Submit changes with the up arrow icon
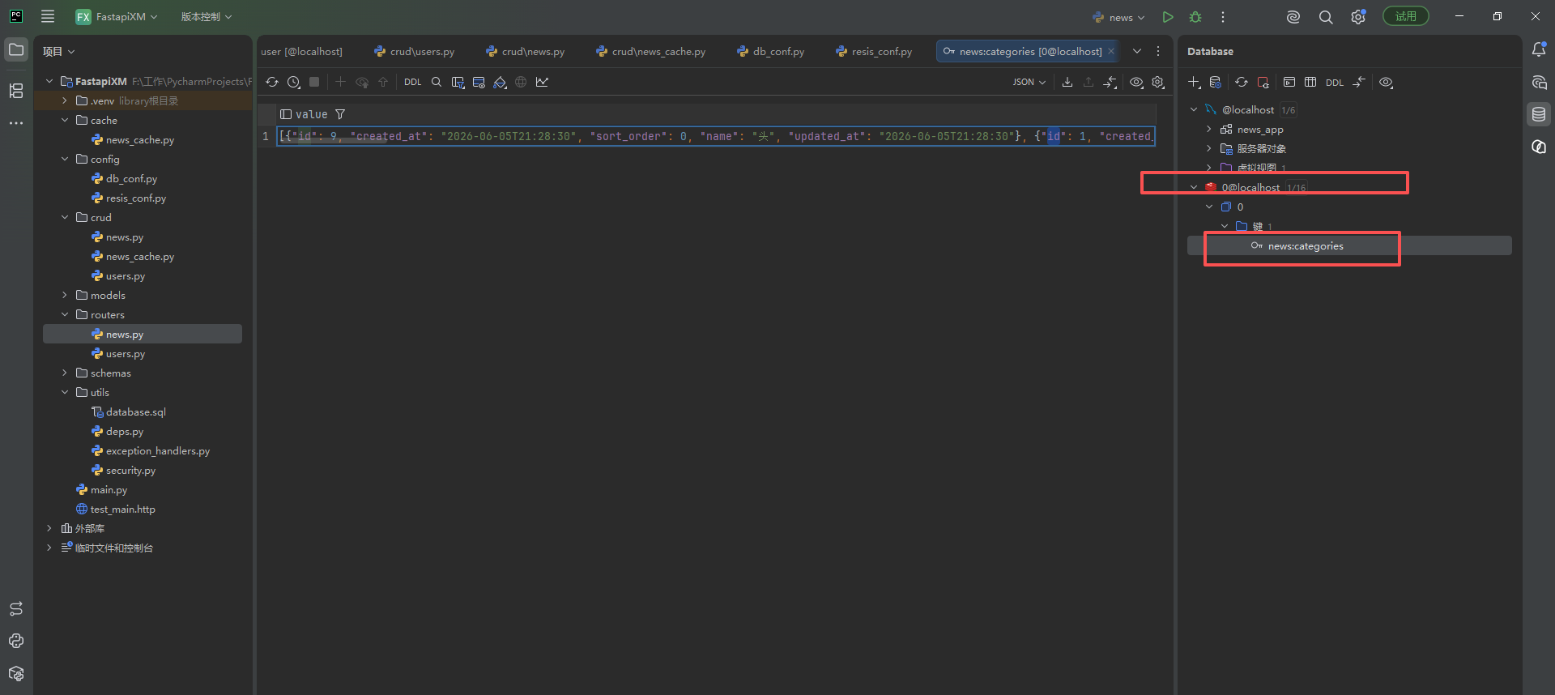1555x695 pixels. [383, 82]
